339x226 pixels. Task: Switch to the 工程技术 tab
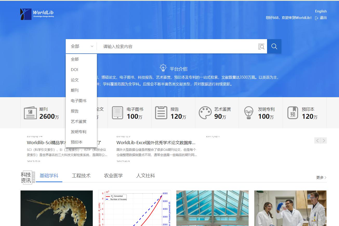pyautogui.click(x=81, y=176)
